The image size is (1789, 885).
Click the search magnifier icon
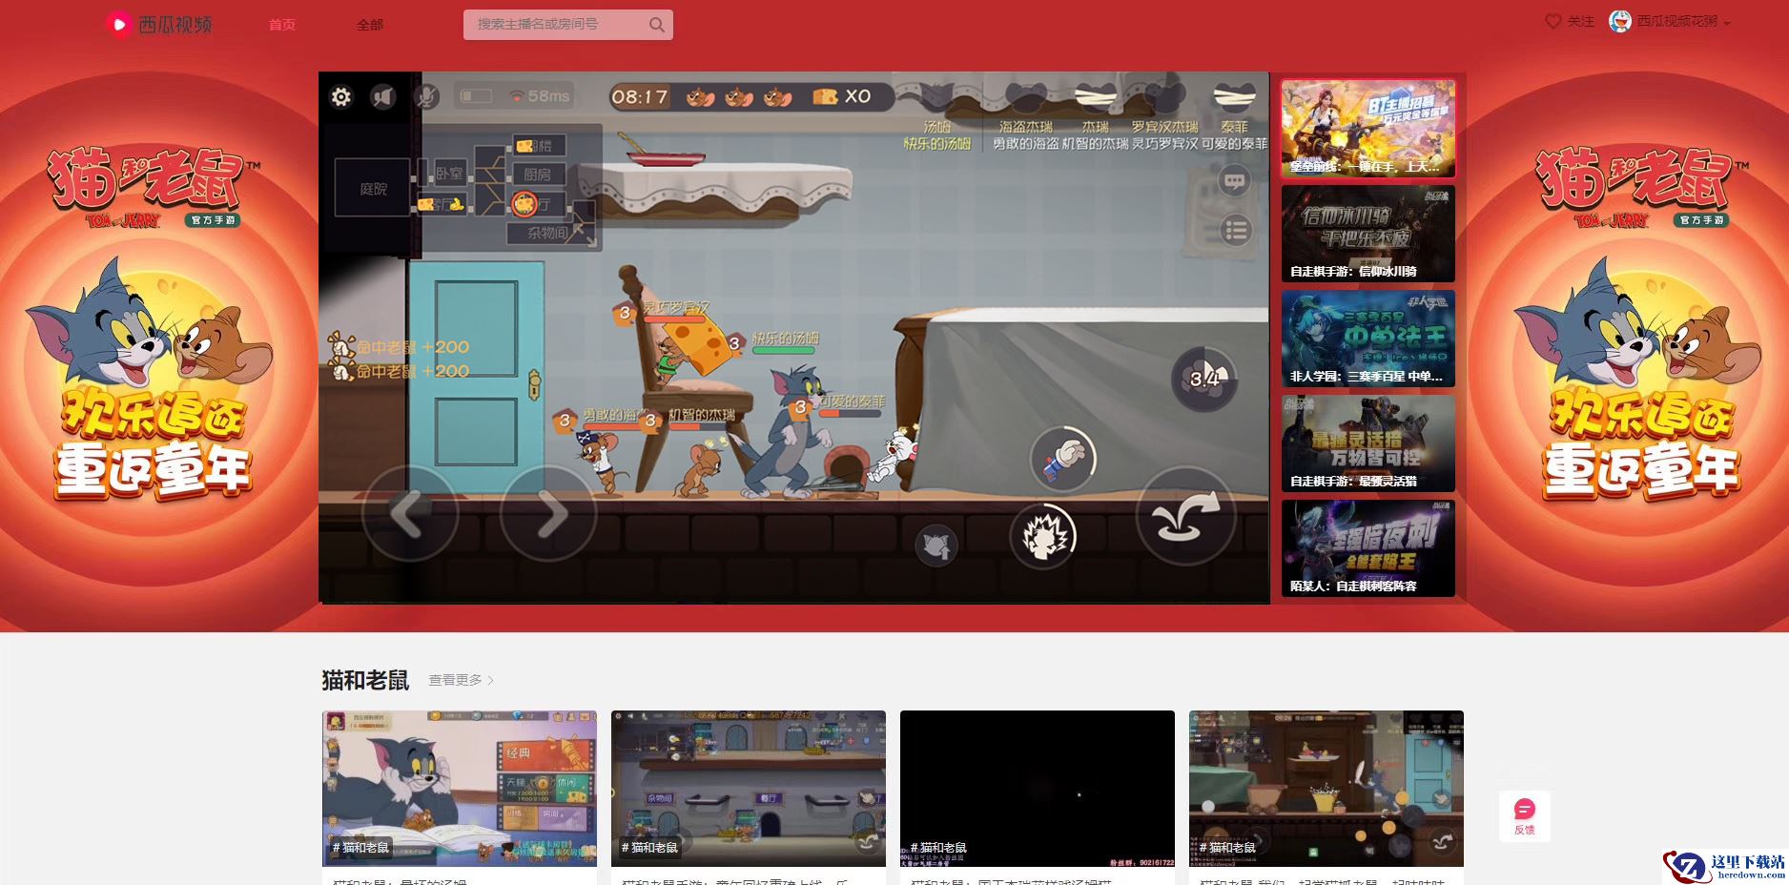657,25
